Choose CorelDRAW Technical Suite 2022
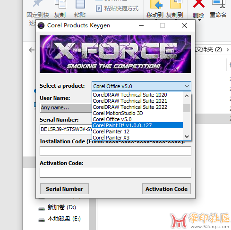Screen dimensions: 231x230 pyautogui.click(x=137, y=107)
